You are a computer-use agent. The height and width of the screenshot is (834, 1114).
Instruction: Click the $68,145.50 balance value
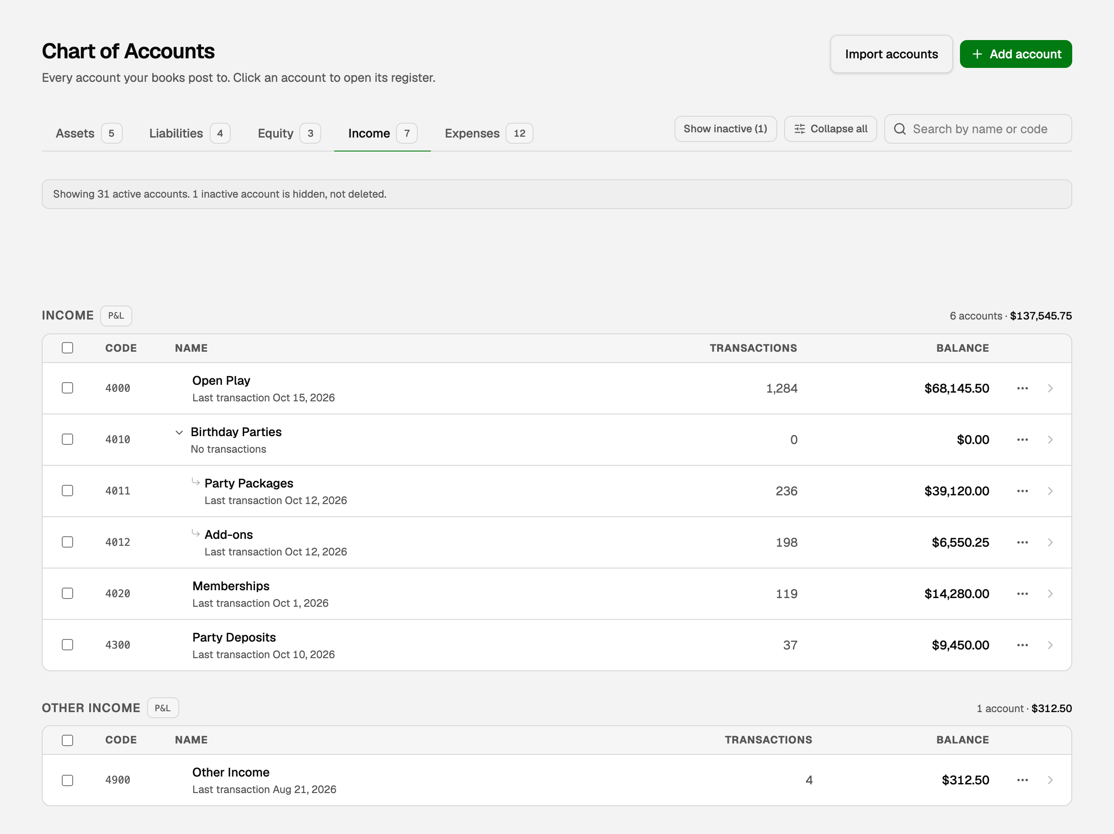click(956, 388)
